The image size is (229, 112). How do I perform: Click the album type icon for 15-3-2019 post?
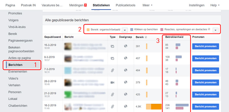pyautogui.click(x=112, y=46)
